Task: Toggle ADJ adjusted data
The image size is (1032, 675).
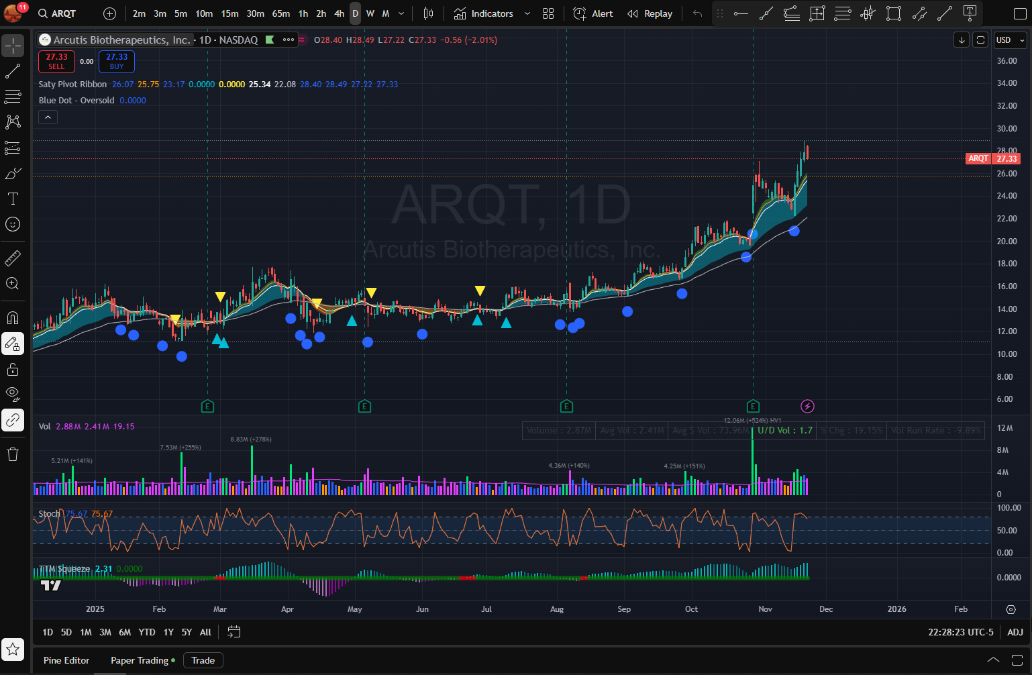Action: [x=1015, y=632]
